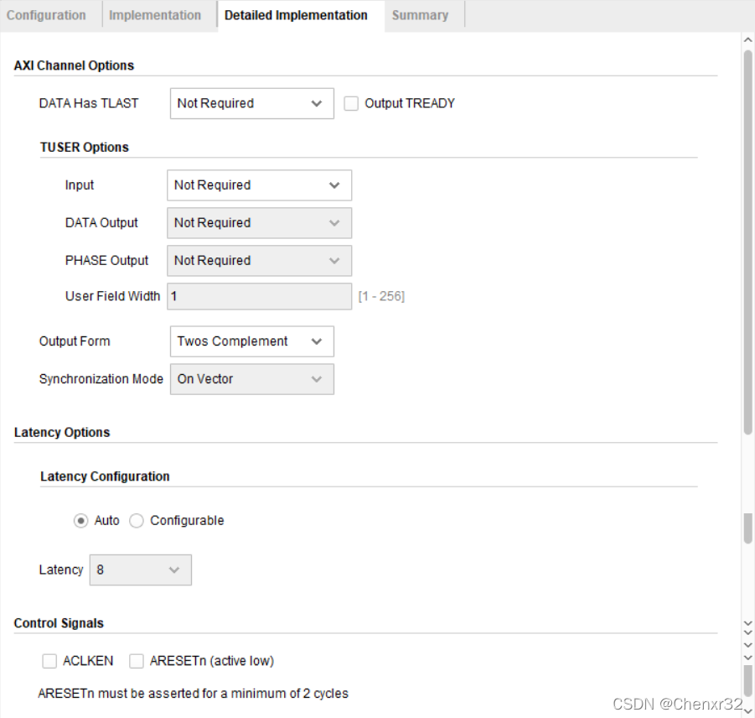The width and height of the screenshot is (755, 718).
Task: Open the DATA Output dropdown
Action: [259, 222]
